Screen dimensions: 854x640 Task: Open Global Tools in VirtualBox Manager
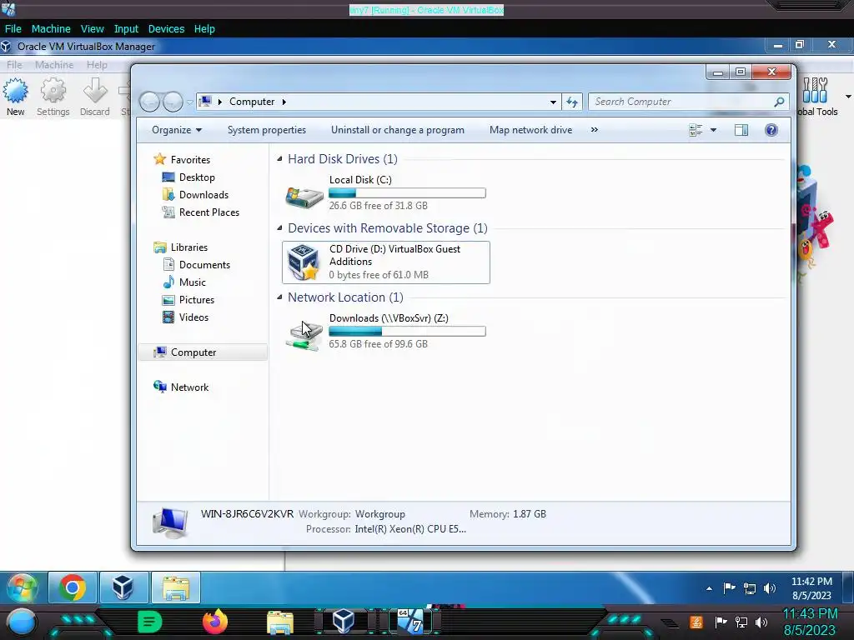pyautogui.click(x=817, y=97)
